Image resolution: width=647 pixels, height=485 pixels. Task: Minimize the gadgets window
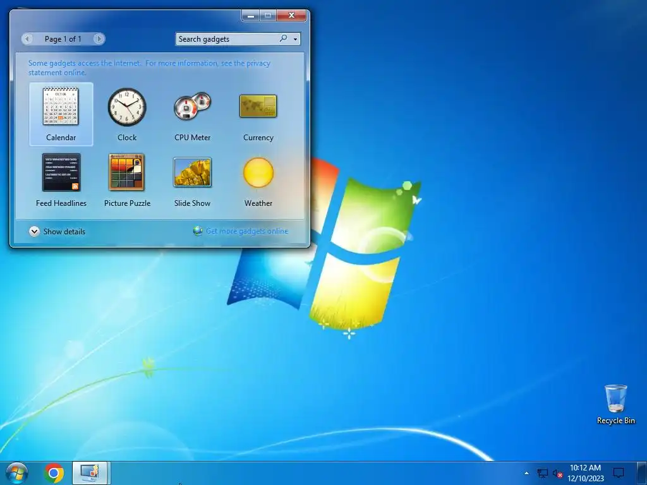250,15
